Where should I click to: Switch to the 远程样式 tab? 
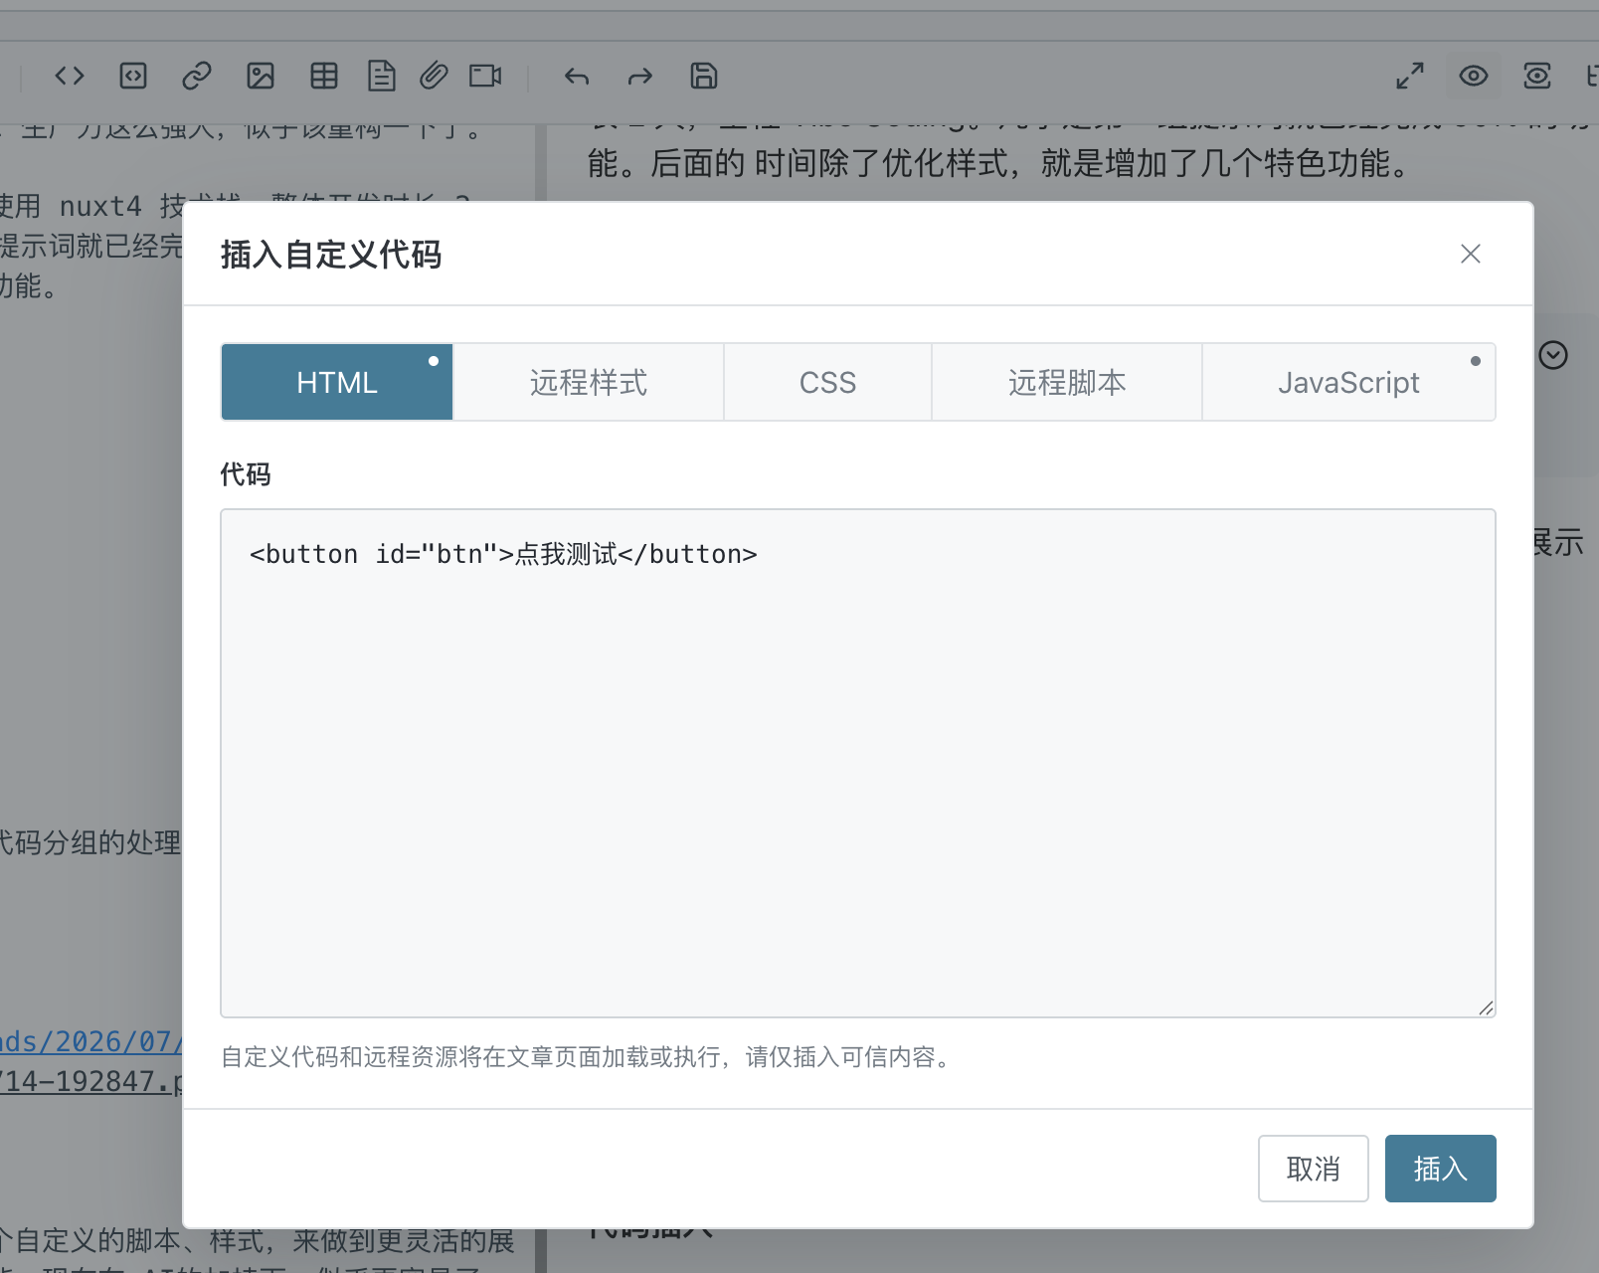coord(589,382)
